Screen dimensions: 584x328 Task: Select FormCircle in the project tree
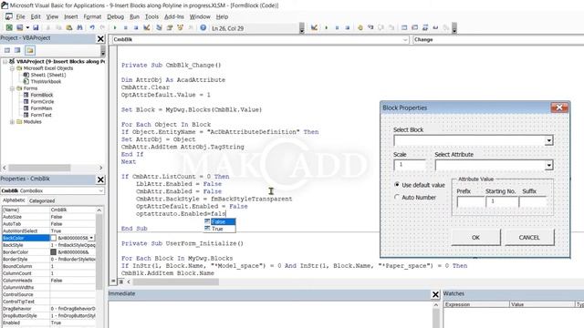coord(42,101)
